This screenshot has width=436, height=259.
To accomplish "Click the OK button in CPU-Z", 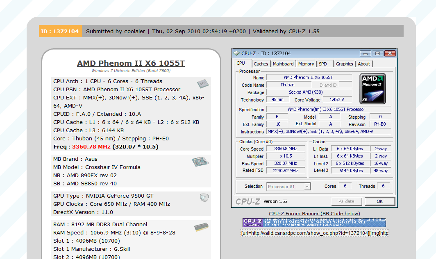I will point(379,201).
